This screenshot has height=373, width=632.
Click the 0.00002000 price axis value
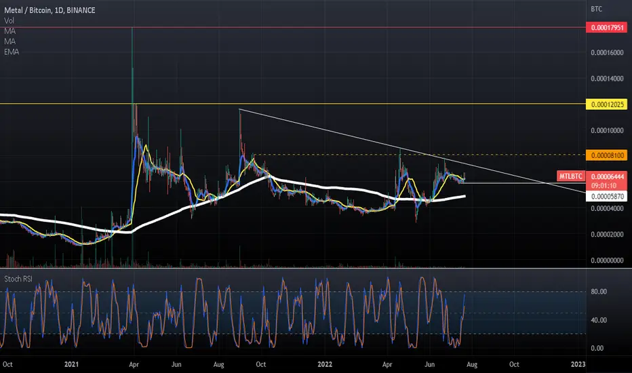[607, 235]
